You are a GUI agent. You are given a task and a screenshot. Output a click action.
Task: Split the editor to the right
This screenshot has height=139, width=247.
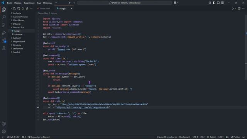click(x=239, y=8)
